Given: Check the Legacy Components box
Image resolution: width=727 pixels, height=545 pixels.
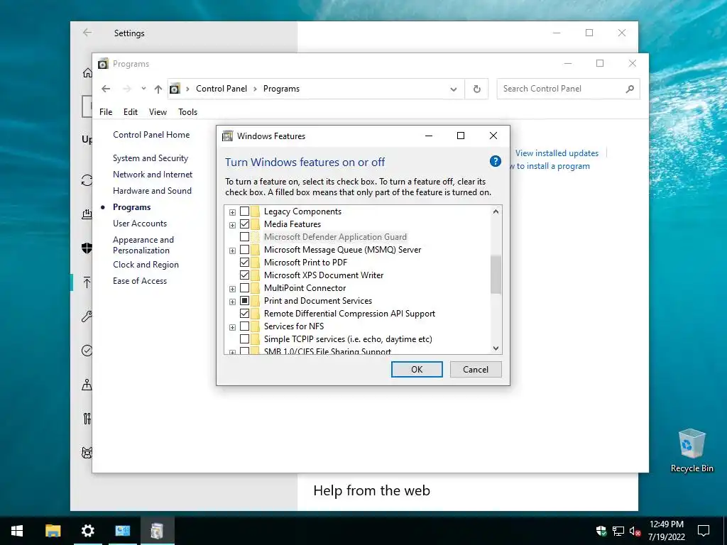Looking at the screenshot, I should pyautogui.click(x=244, y=211).
